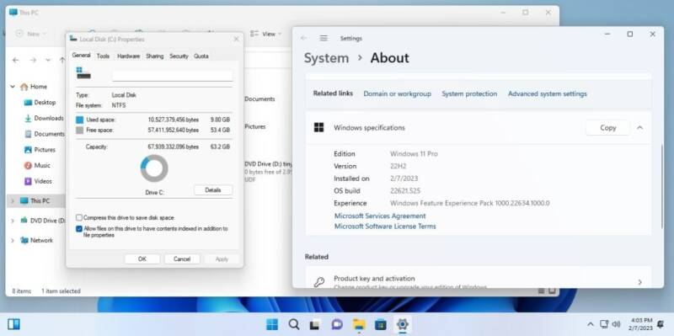Cancel the Local Disk Properties dialog
674x336 pixels.
(x=182, y=259)
